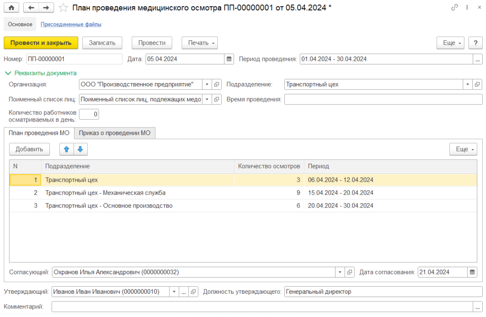Click the Время проведения input field
Image resolution: width=486 pixels, height=317 pixels.
tap(383, 99)
